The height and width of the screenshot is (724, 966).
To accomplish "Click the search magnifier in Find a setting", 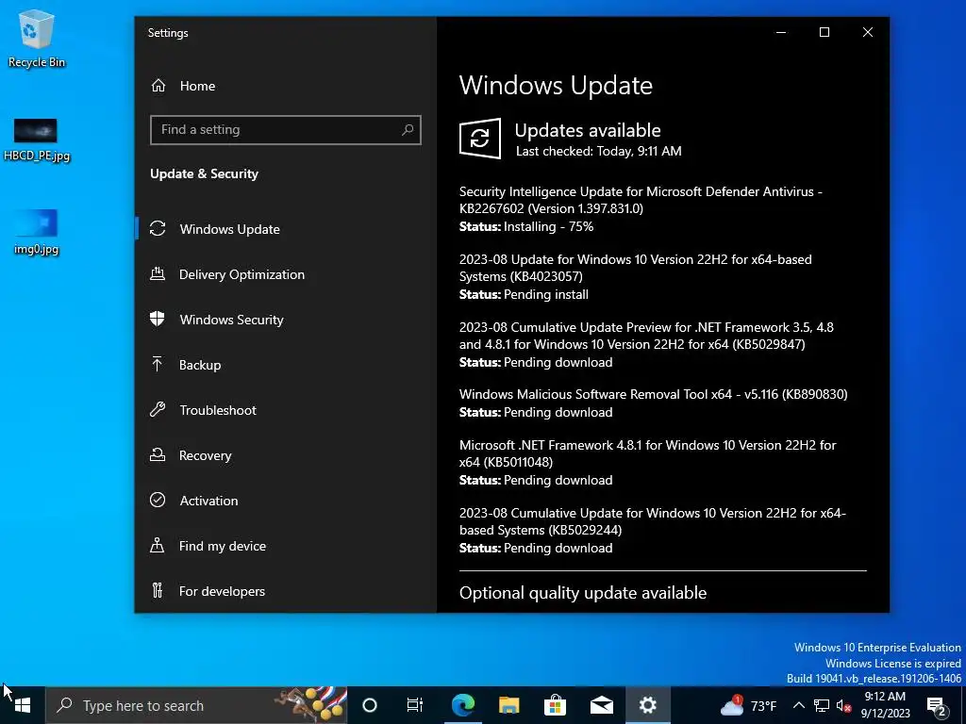I will pos(408,130).
